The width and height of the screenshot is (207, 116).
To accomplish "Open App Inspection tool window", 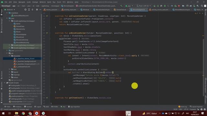I will point(74,107).
